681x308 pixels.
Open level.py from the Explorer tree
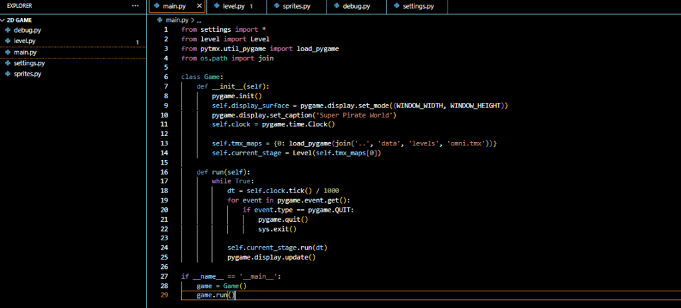coord(24,41)
